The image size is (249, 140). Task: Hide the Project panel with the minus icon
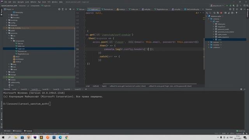[74, 9]
